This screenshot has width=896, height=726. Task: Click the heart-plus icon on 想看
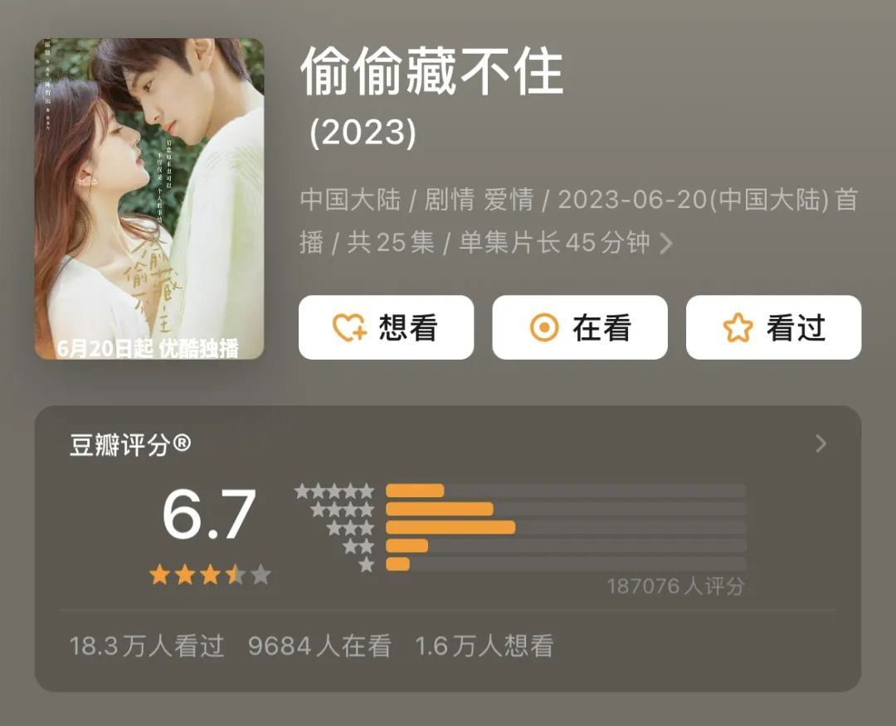click(350, 327)
